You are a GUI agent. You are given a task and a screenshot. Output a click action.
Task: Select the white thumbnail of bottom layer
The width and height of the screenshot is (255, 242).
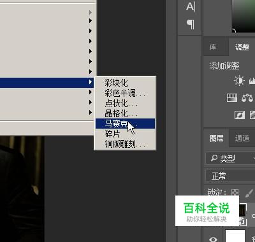(x=235, y=236)
